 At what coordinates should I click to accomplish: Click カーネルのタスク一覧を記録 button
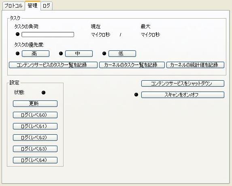click(x=132, y=65)
